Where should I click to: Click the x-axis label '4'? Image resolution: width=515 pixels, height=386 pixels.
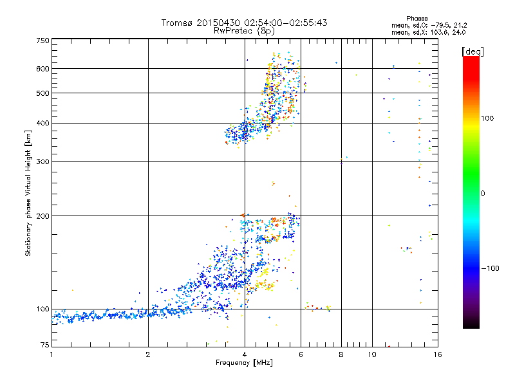245,354
